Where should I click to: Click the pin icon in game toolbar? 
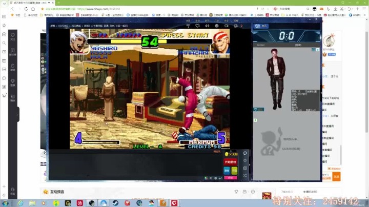coord(188,26)
